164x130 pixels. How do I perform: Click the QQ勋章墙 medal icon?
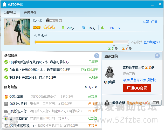point(6,97)
